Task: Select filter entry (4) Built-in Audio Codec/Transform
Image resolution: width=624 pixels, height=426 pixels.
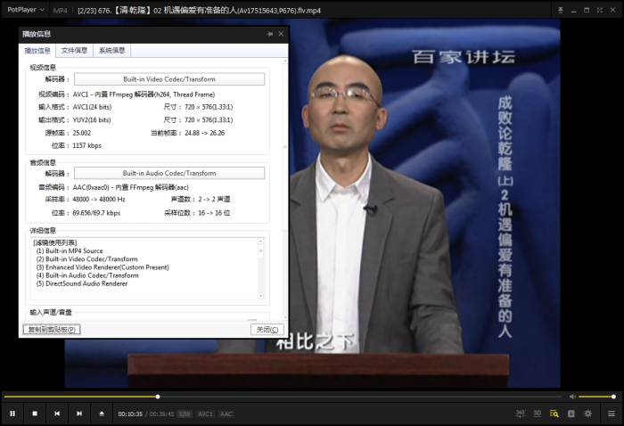Action: (x=87, y=275)
